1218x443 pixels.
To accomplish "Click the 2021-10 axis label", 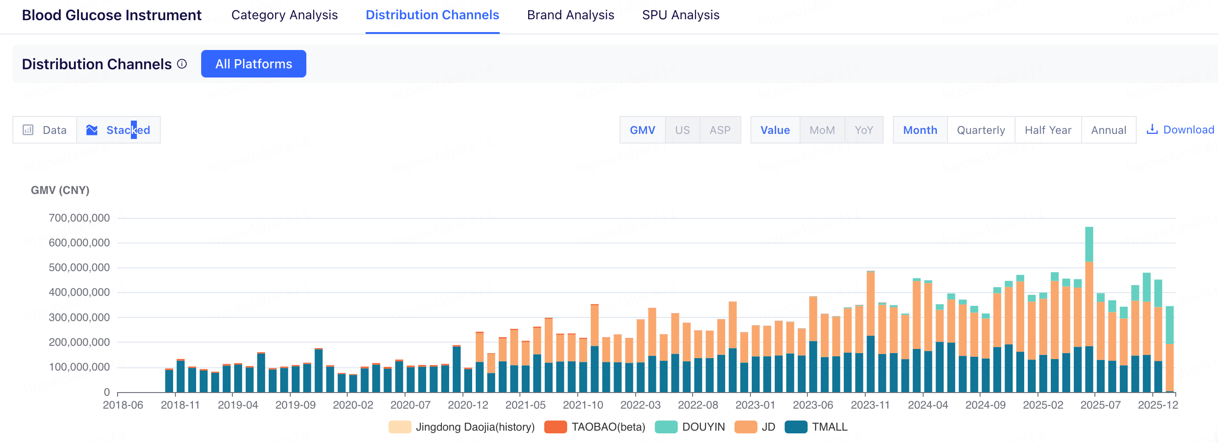I will (582, 405).
